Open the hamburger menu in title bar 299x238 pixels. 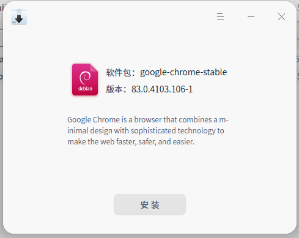(x=220, y=17)
